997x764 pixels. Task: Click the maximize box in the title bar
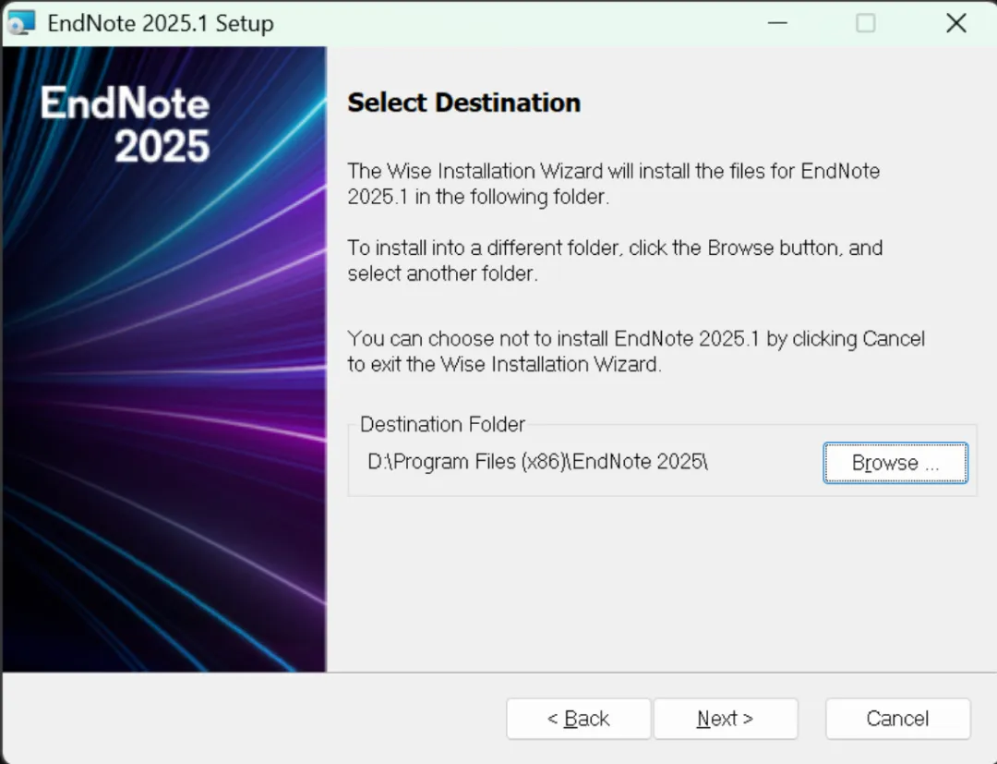pos(865,23)
